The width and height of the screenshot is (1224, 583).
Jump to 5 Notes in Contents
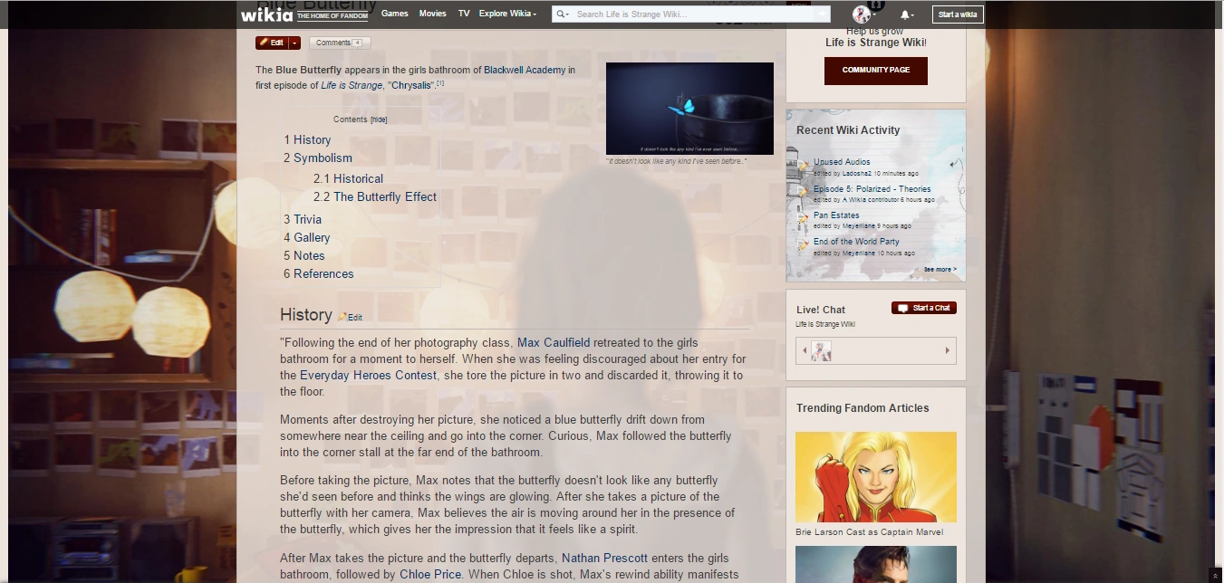tap(304, 256)
